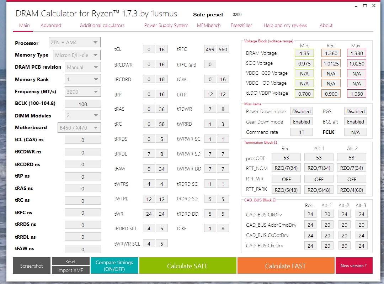Click the tRP ns input field
Image resolution: width=384 pixels, height=284 pixels.
[83, 177]
